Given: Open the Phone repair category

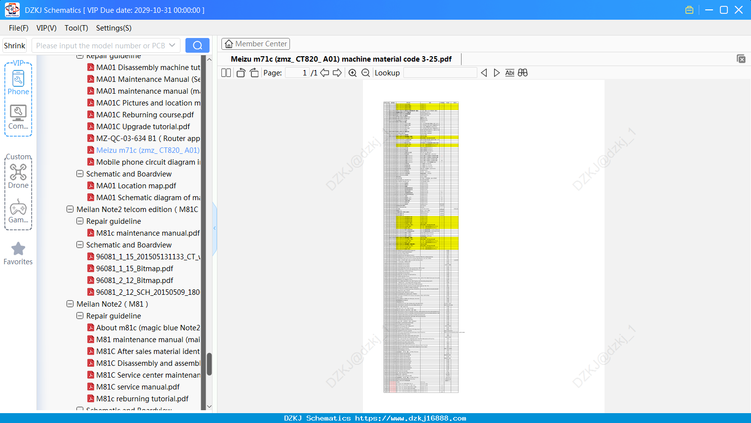Looking at the screenshot, I should pos(18,83).
